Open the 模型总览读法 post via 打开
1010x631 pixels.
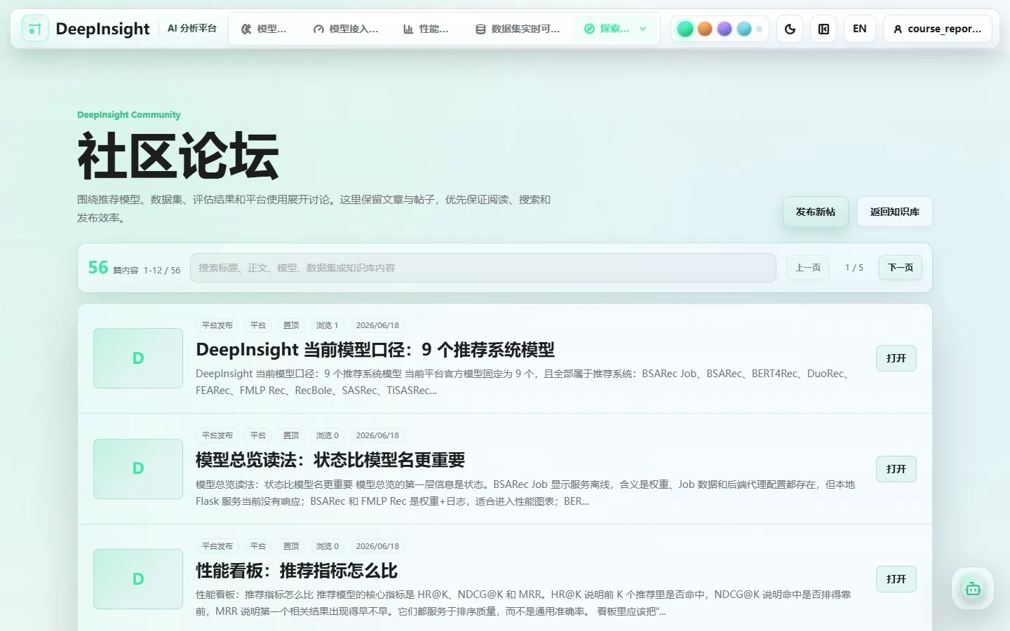896,469
